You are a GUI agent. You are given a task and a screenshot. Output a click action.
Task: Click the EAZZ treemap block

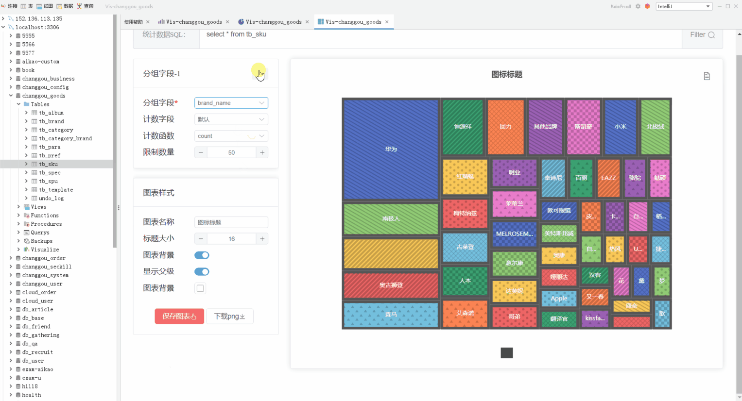[608, 178]
